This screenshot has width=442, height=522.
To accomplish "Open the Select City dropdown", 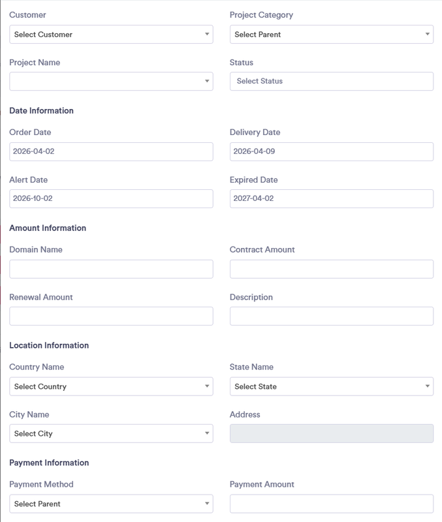I will tap(111, 433).
